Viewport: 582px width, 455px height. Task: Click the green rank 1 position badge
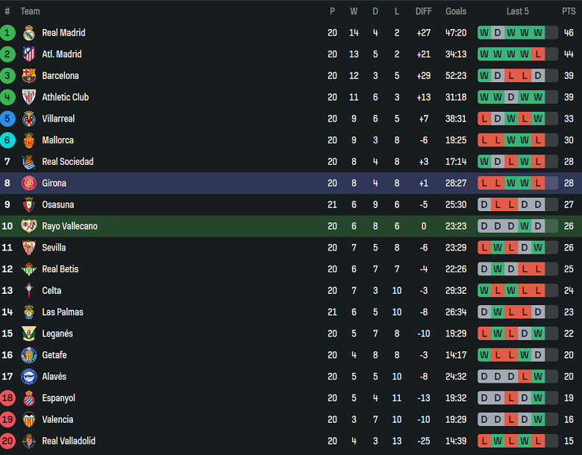point(7,33)
